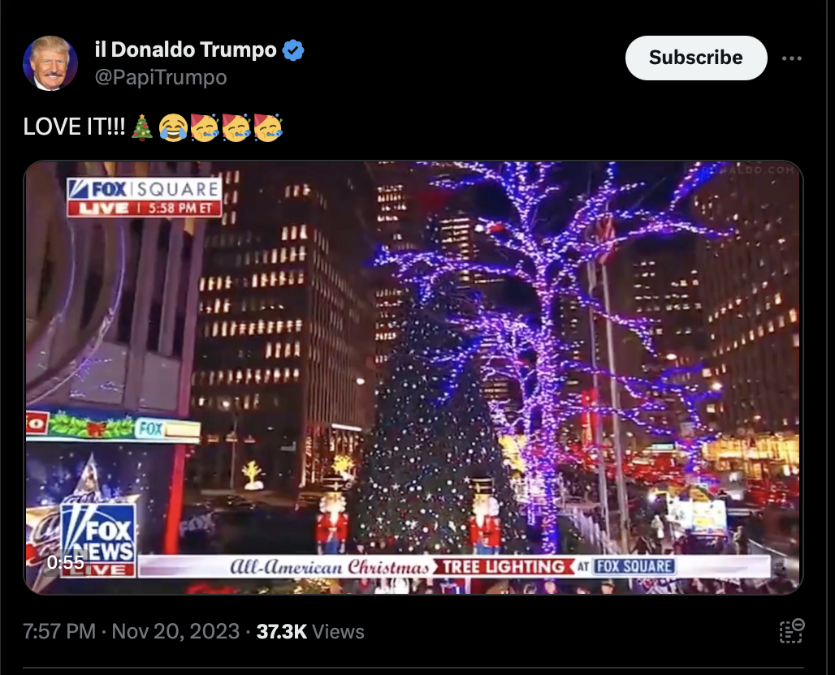Click the blue verified badge

[293, 50]
